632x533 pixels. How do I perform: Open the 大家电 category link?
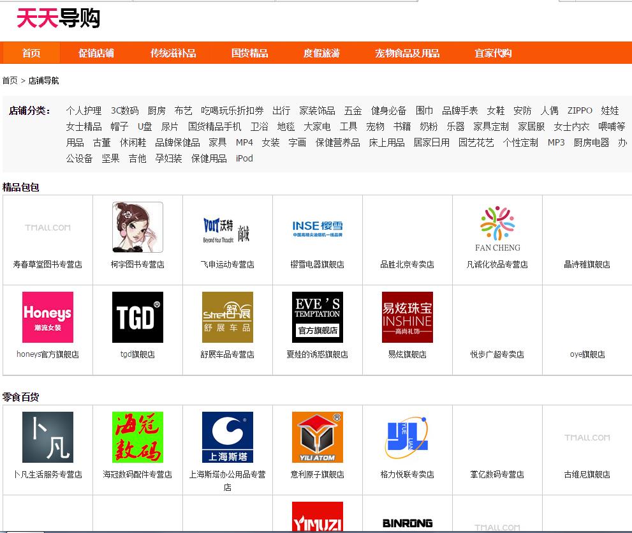pyautogui.click(x=317, y=126)
